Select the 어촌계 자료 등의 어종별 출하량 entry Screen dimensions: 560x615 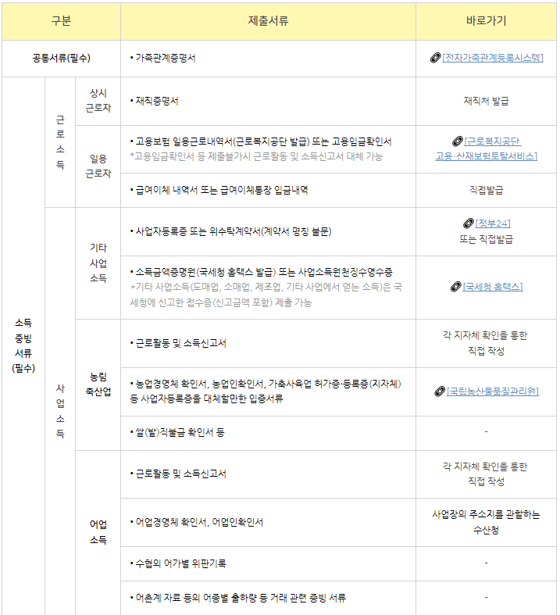(238, 598)
